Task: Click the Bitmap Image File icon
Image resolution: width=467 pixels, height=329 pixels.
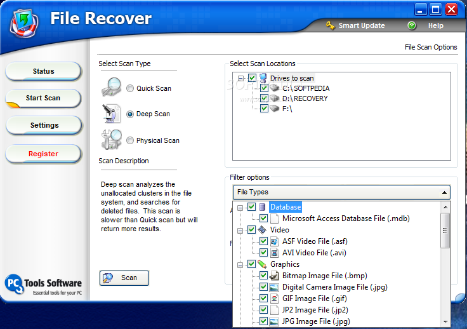Action: pos(274,276)
